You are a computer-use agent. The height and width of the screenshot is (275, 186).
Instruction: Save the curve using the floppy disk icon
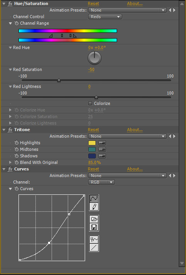94,227
